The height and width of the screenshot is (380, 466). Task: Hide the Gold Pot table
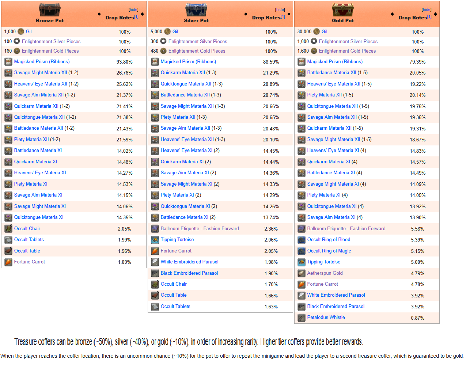427,10
